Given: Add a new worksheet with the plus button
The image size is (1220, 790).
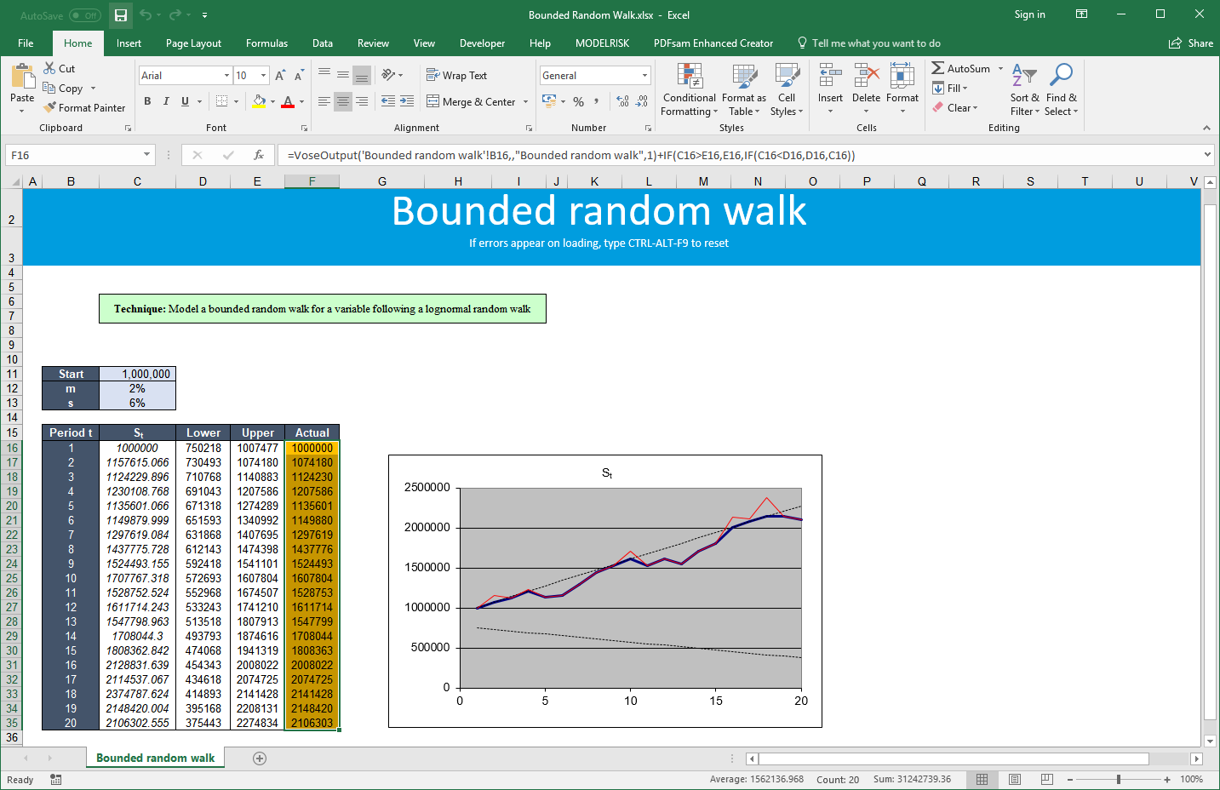Looking at the screenshot, I should tap(261, 757).
